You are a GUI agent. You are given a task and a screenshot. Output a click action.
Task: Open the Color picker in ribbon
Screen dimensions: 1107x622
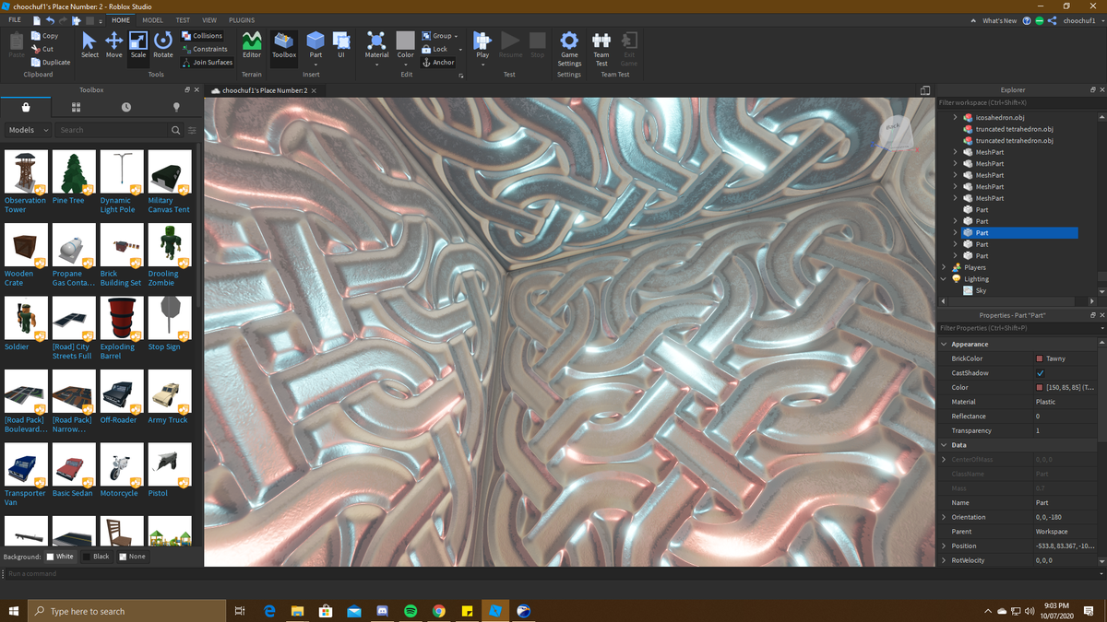[406, 48]
